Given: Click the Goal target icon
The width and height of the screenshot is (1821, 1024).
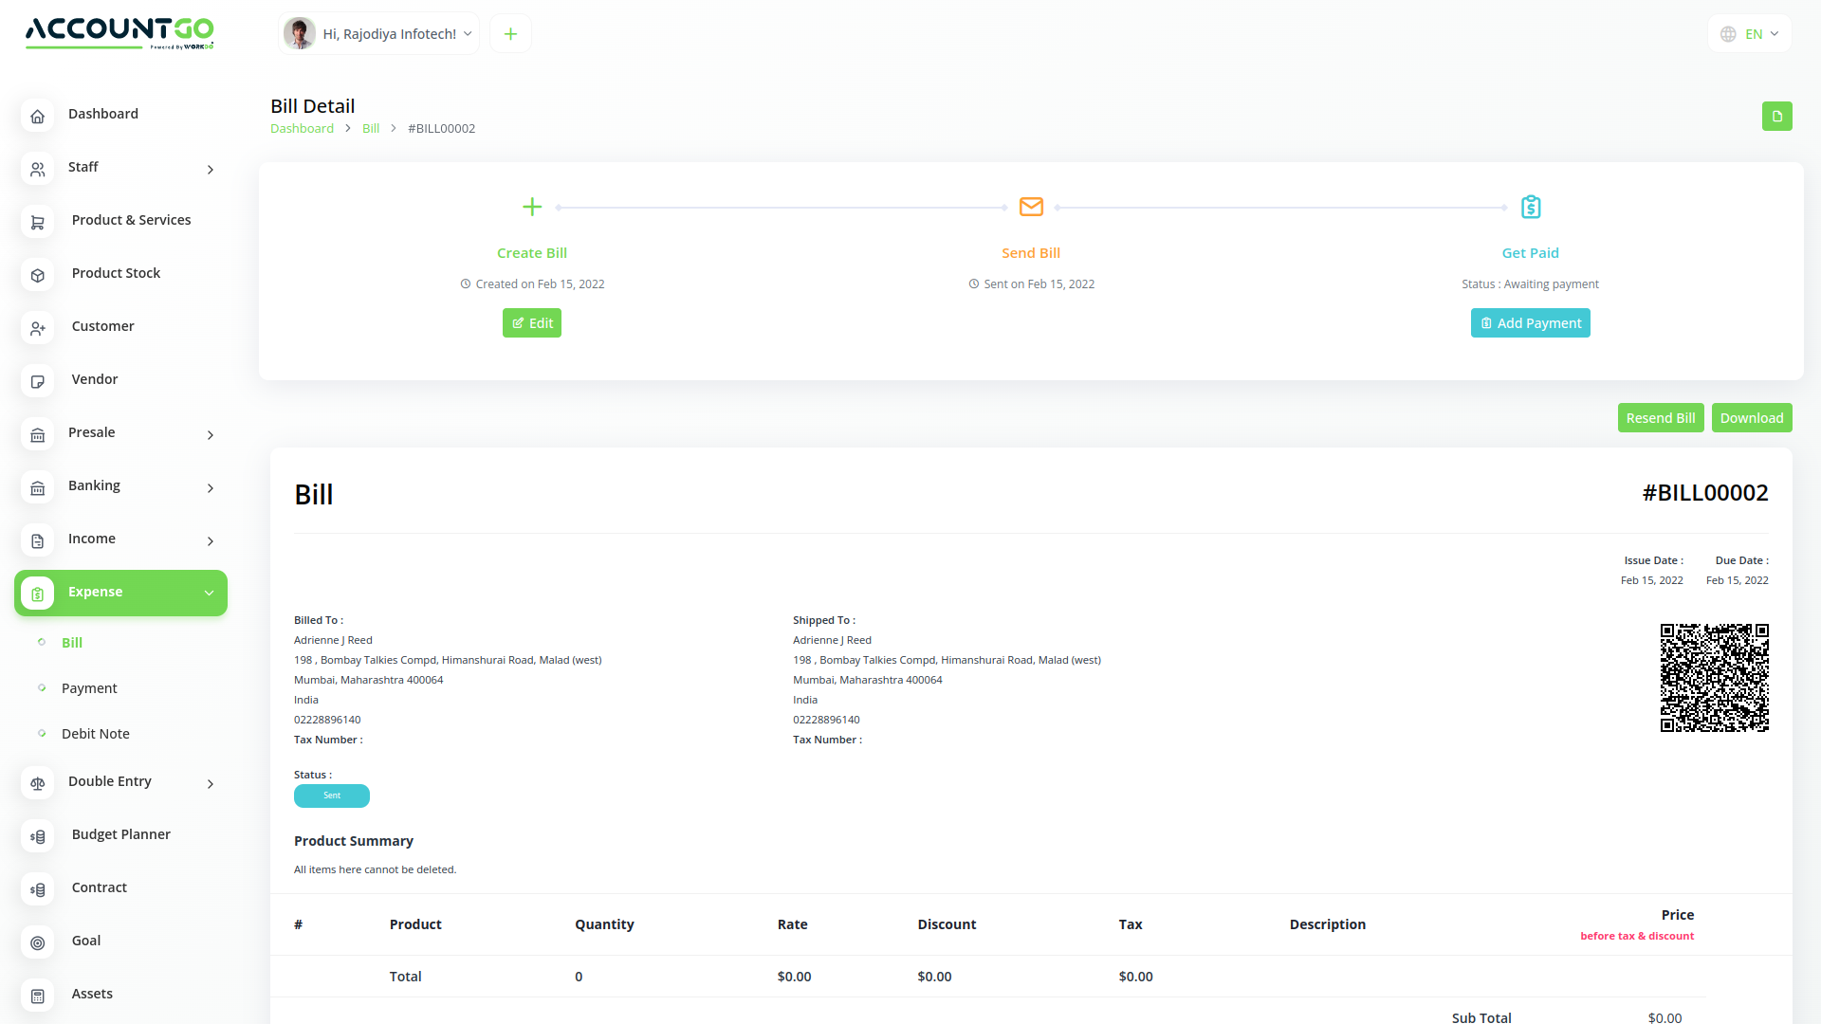Looking at the screenshot, I should (x=38, y=942).
